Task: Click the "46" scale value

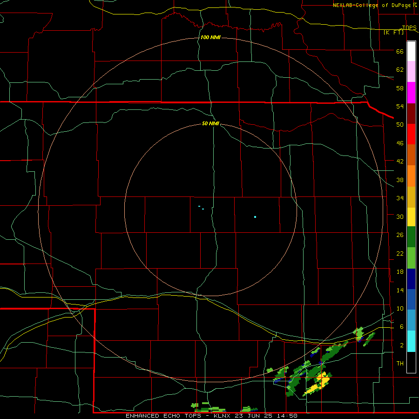Action: point(400,143)
